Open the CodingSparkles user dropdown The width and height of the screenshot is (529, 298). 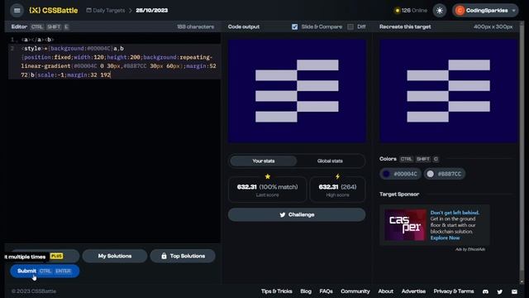click(x=485, y=11)
